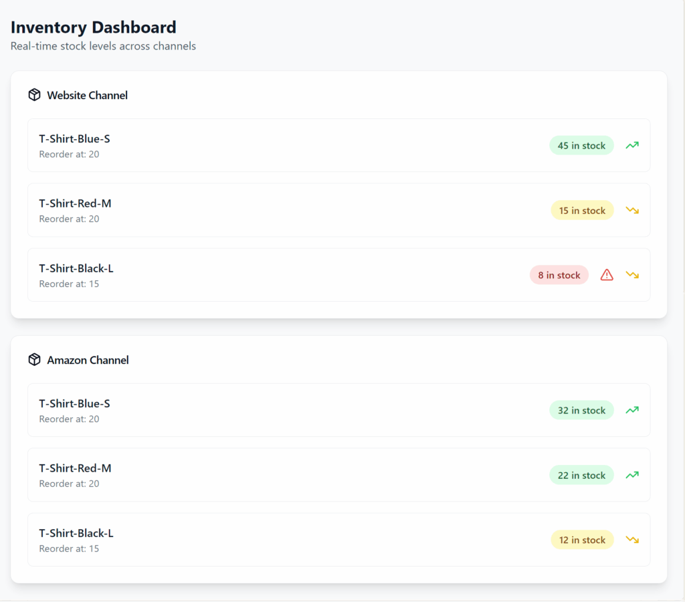Click the downward trend icon on Website T-Shirt-Black-L
The width and height of the screenshot is (685, 602).
[631, 274]
